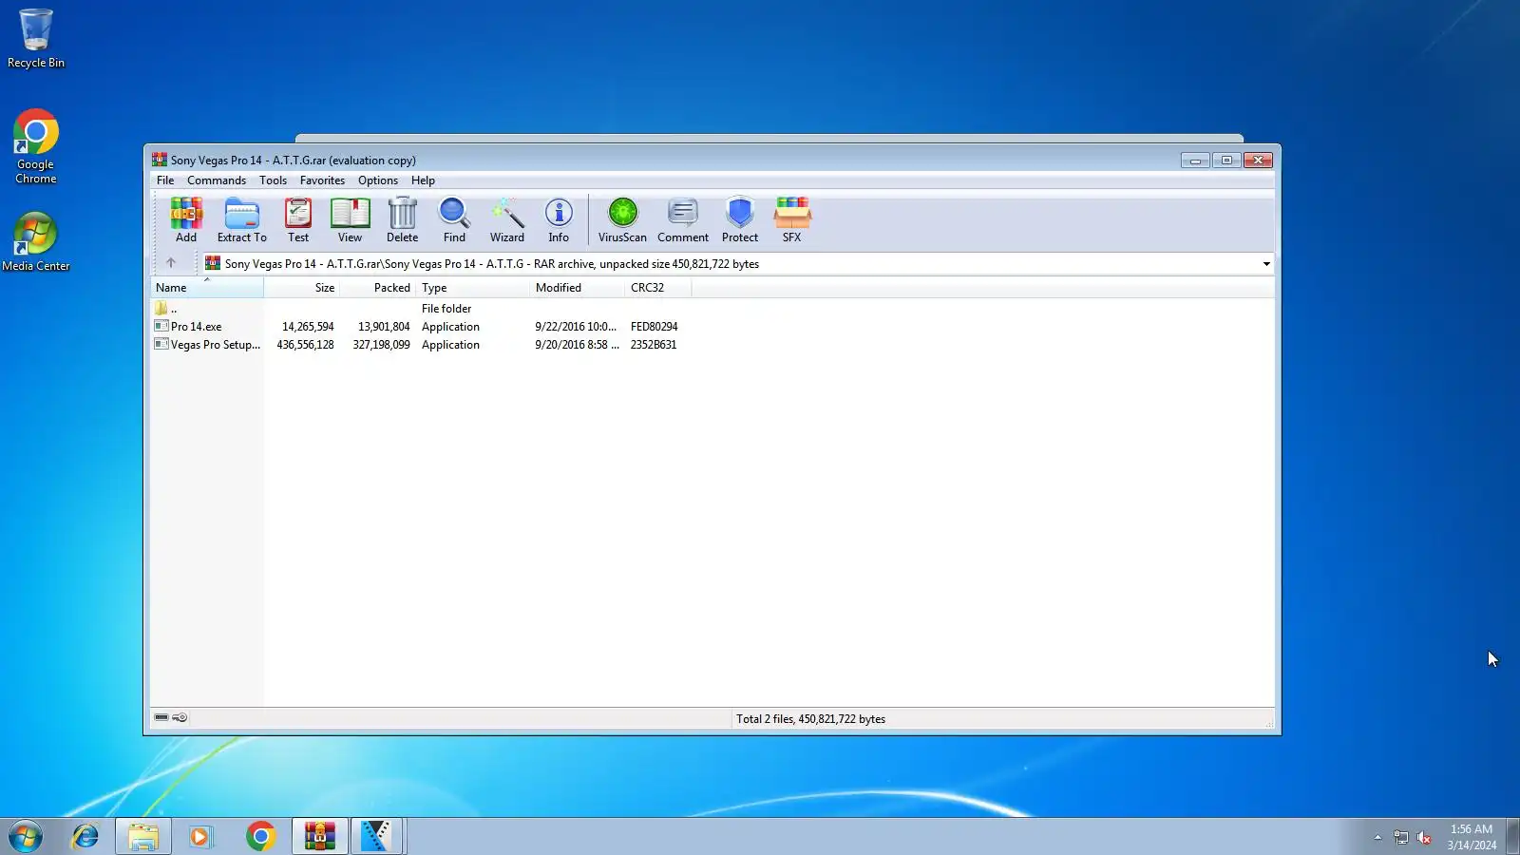This screenshot has width=1520, height=855.
Task: Sort files by the Name column
Action: pos(206,288)
